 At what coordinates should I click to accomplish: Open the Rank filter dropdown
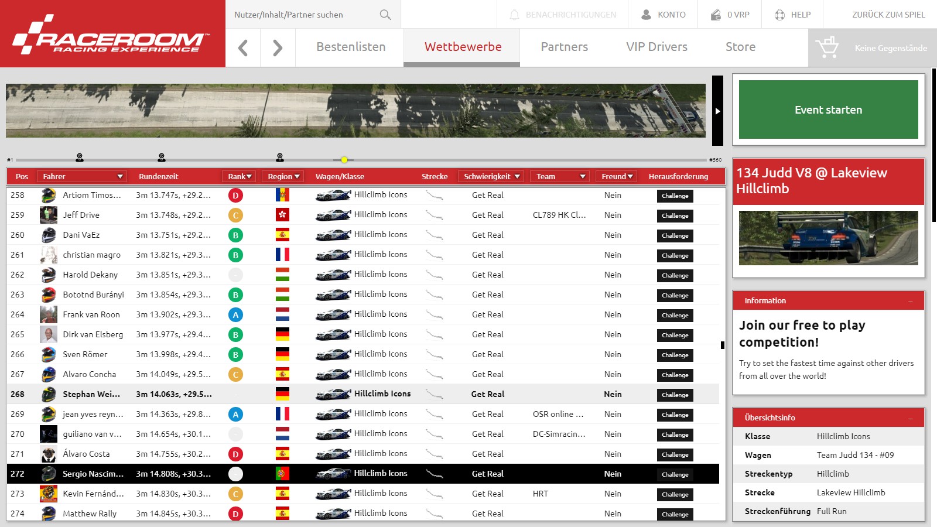[239, 176]
